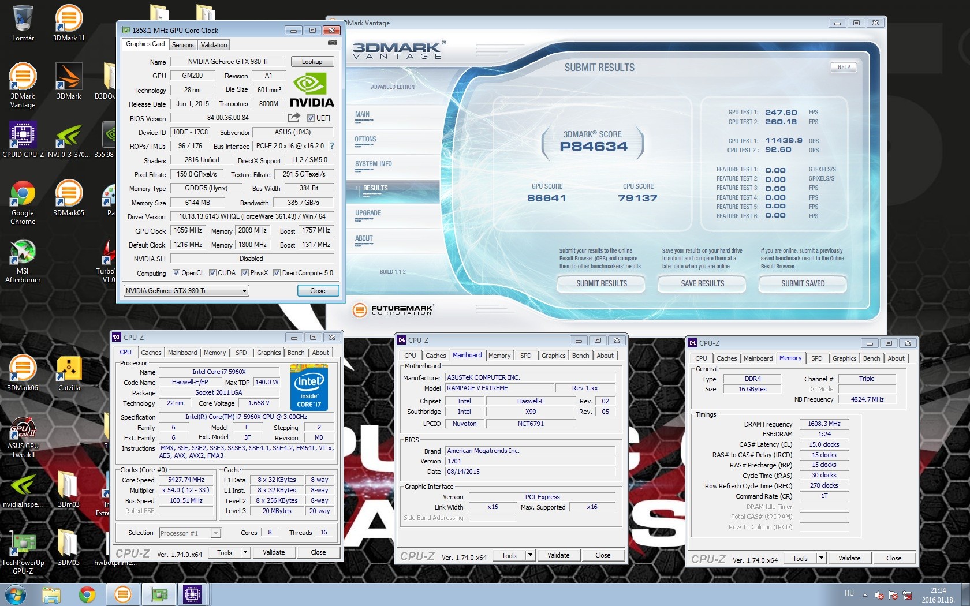Open the MAIN menu in 3DMark Vantage
Screen dimensions: 970x606
click(x=362, y=114)
